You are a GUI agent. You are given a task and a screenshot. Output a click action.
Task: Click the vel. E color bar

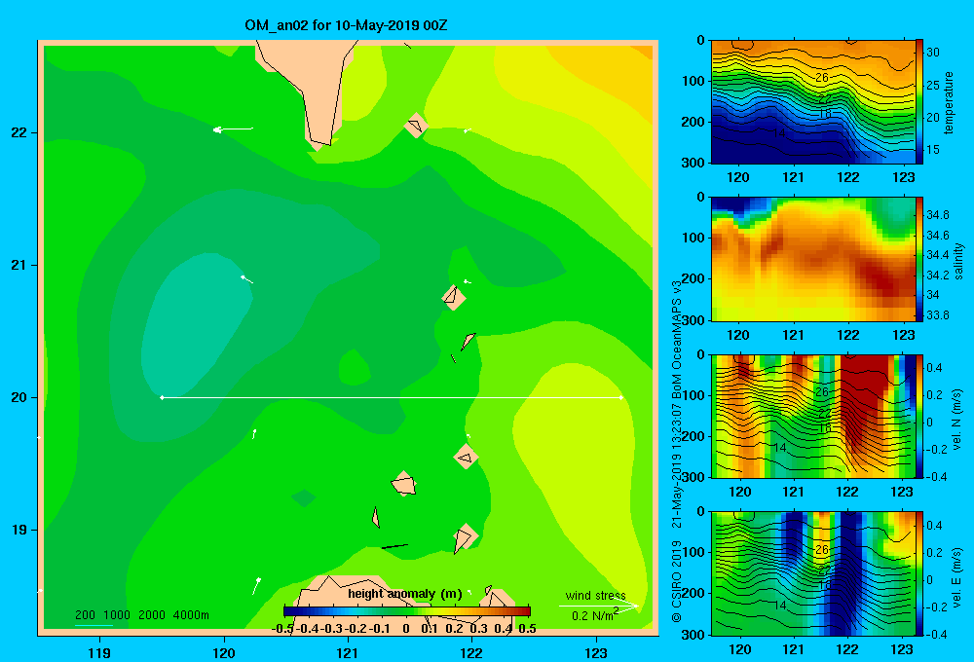pyautogui.click(x=918, y=573)
